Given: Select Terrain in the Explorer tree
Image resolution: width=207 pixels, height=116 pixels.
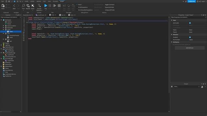Looking at the screenshot, I should 9,24.
